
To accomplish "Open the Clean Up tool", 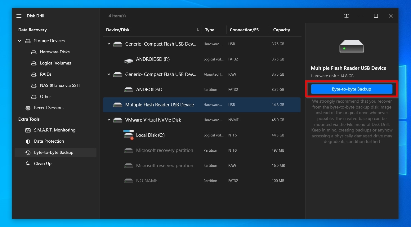I will (x=42, y=164).
